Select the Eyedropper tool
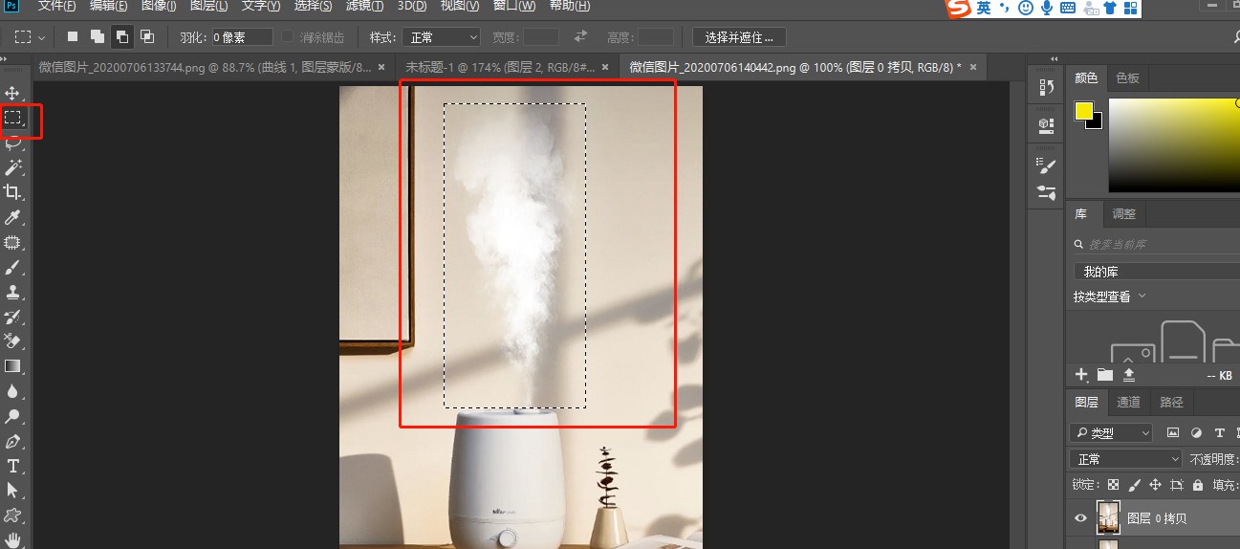Viewport: 1240px width, 549px height. tap(13, 218)
